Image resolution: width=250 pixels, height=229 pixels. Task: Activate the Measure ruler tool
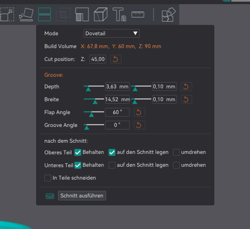138,15
